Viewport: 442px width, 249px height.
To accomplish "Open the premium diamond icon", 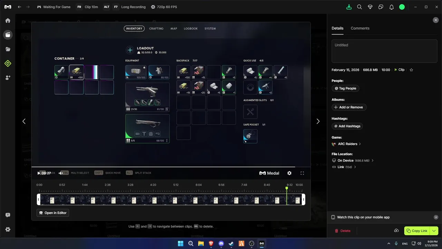I will [370, 7].
